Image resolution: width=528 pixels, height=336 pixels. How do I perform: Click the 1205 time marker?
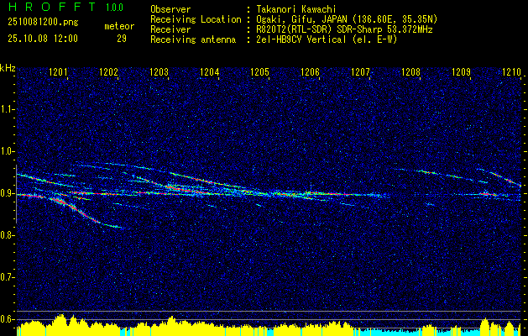tap(260, 71)
